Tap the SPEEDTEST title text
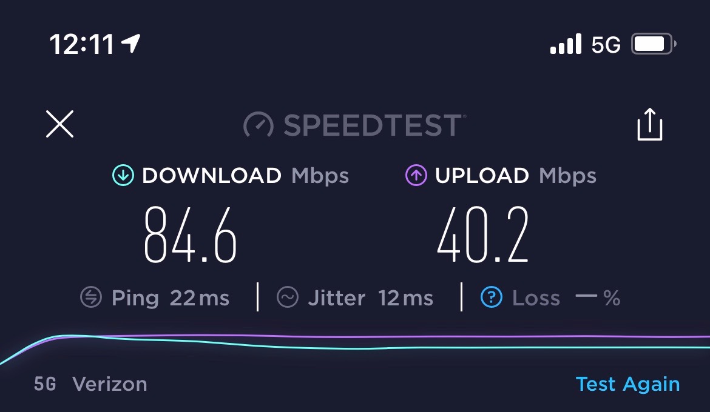This screenshot has height=412, width=710. click(x=374, y=125)
